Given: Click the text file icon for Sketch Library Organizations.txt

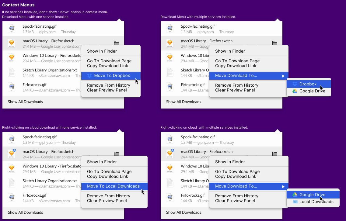Looking at the screenshot, I should click(12, 72).
